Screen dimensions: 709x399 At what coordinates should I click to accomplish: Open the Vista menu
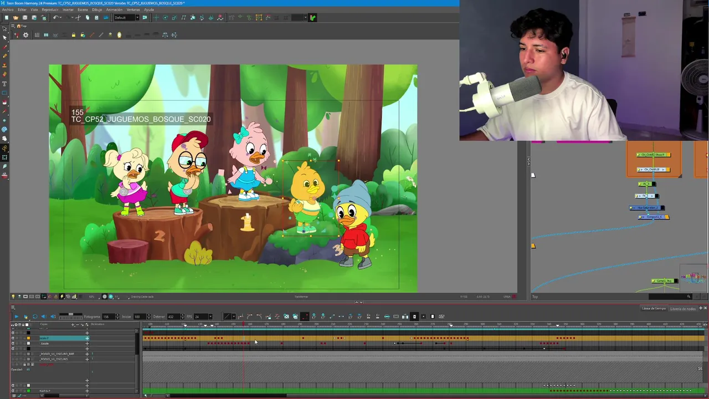[x=34, y=9]
